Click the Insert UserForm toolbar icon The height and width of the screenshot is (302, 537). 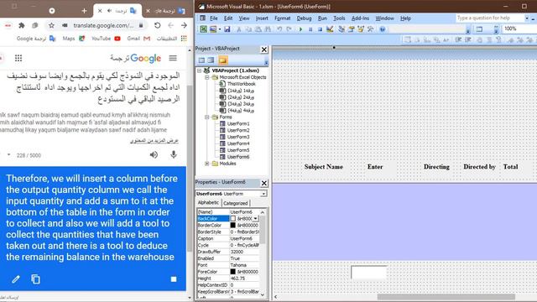point(213,29)
